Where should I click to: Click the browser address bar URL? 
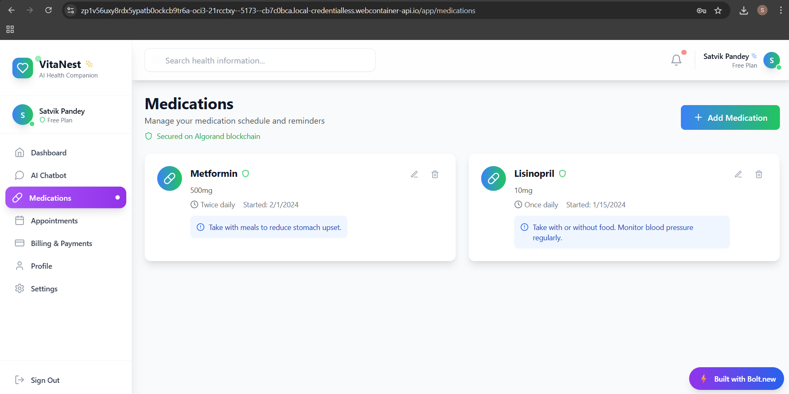coord(278,11)
